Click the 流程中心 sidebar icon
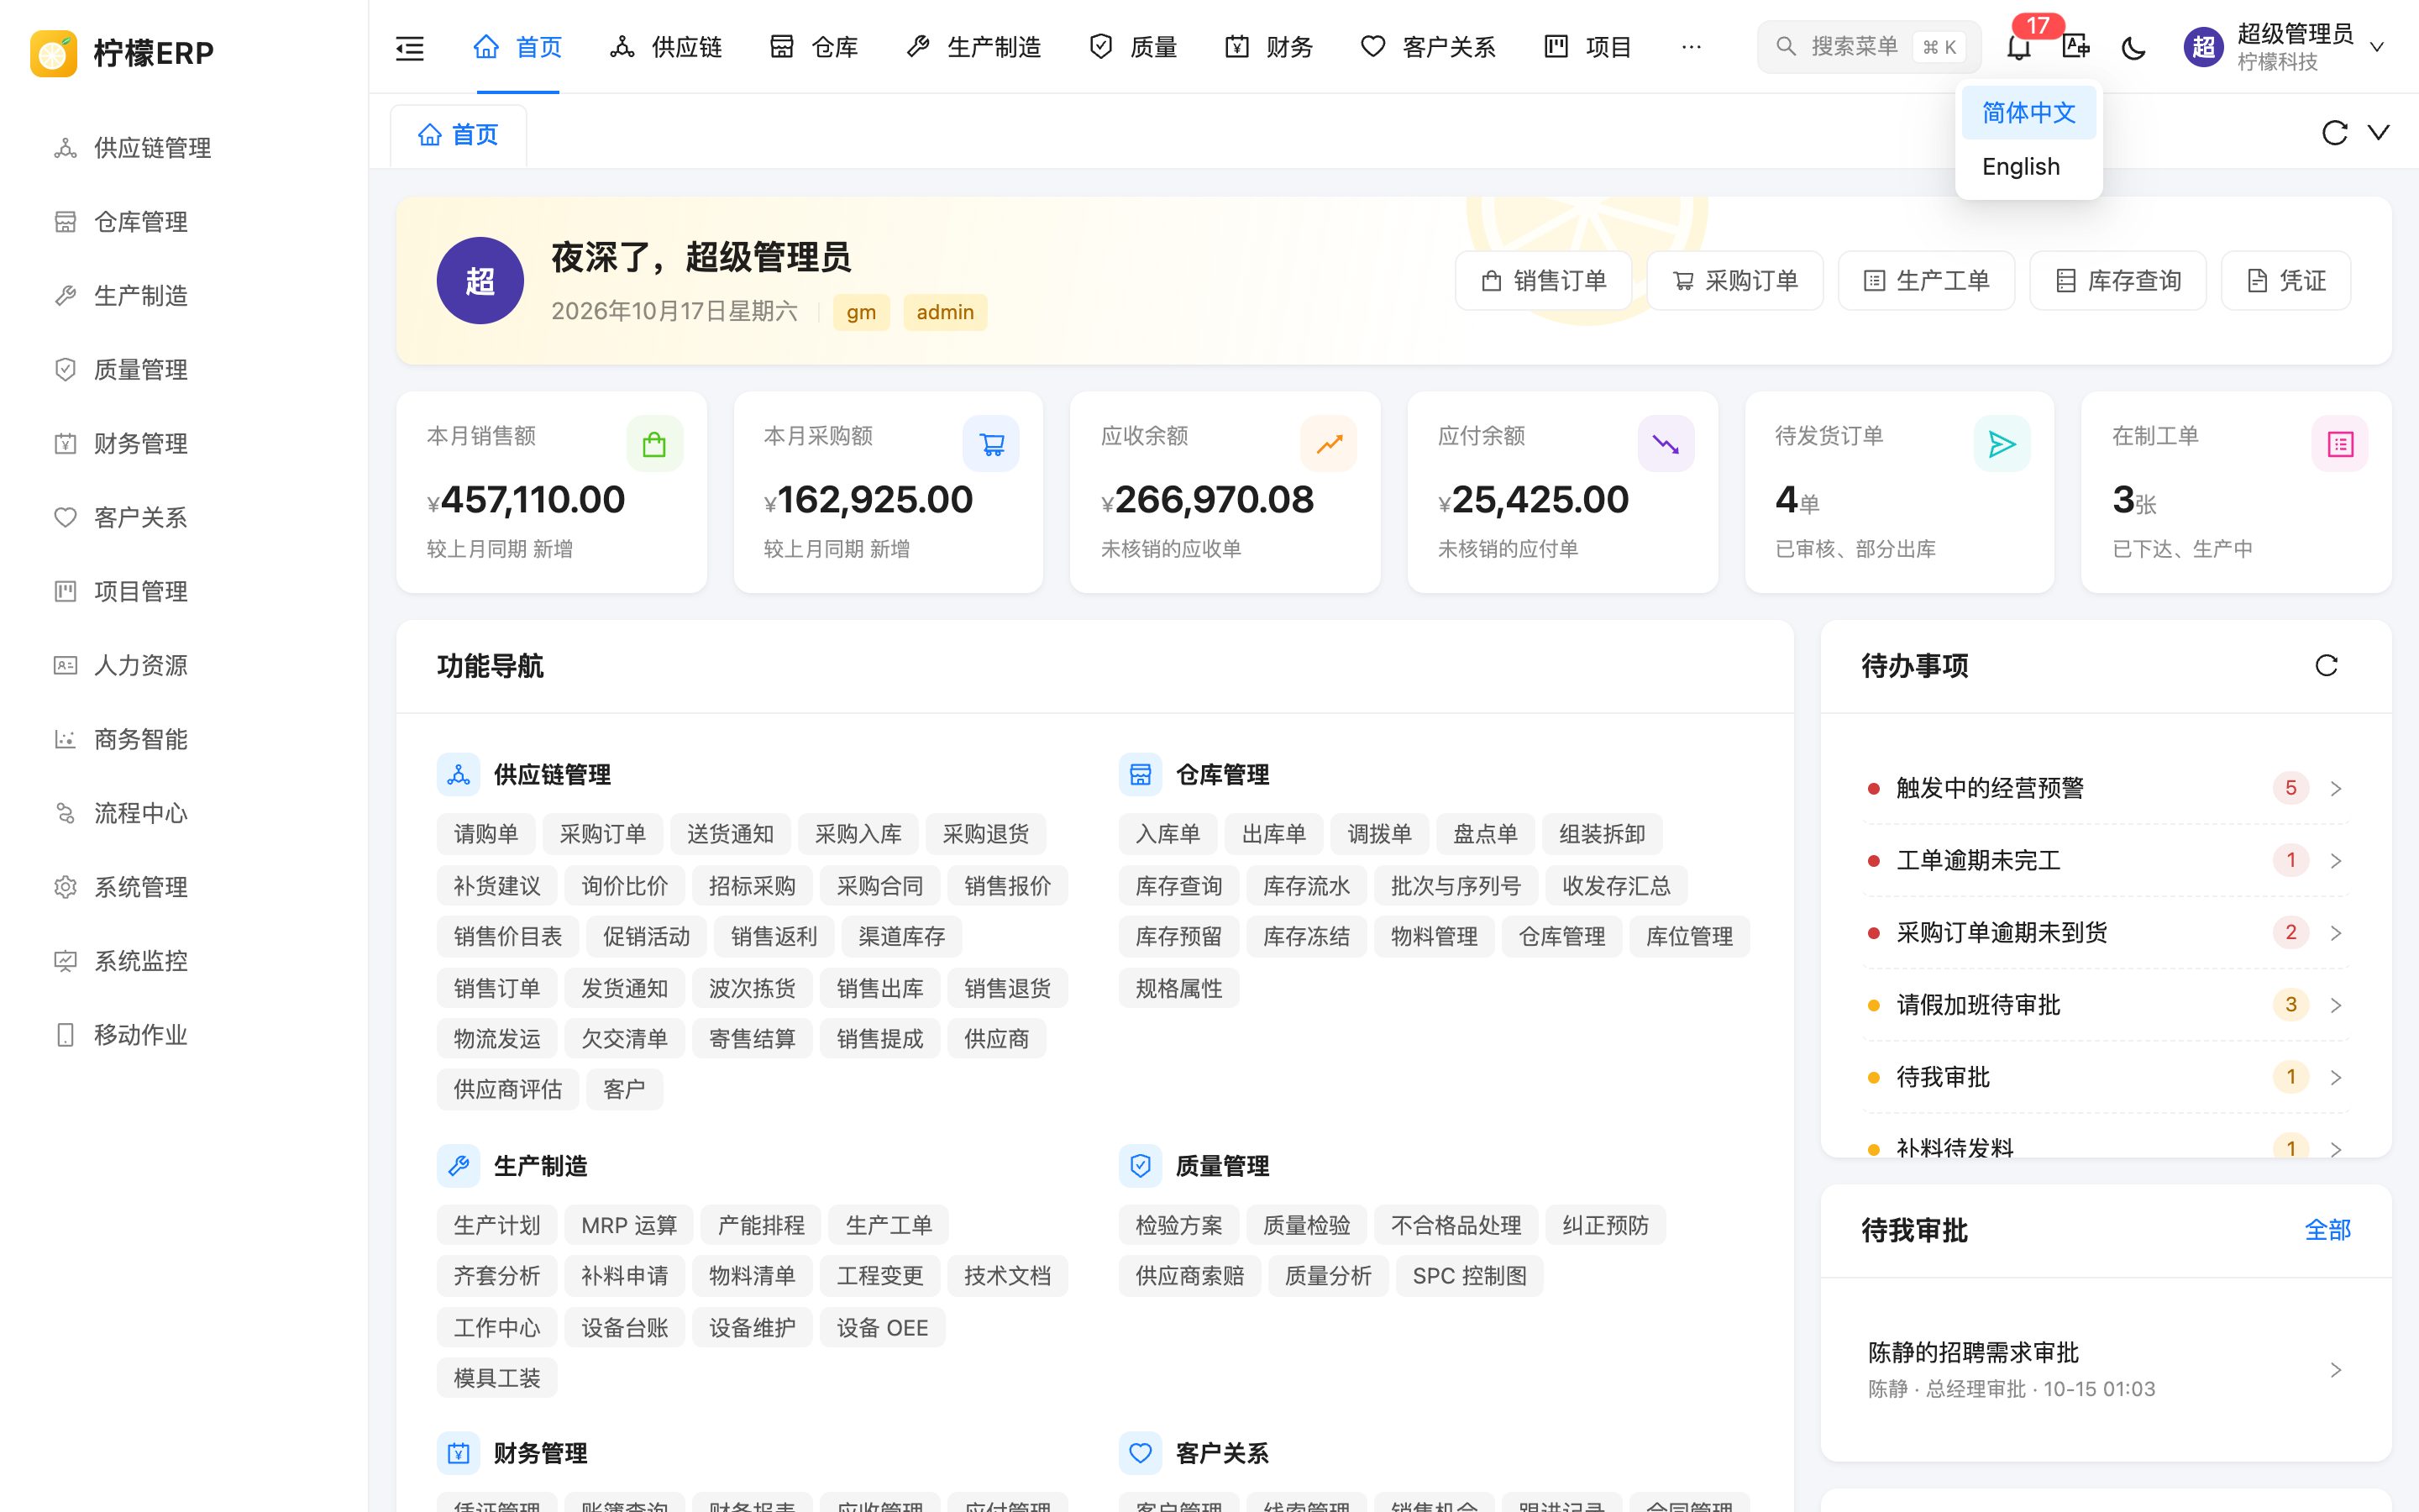The image size is (2419, 1512). tap(65, 813)
